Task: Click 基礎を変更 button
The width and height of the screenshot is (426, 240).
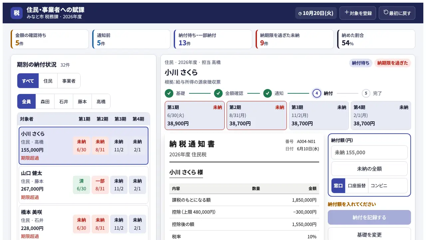Action: click(369, 235)
